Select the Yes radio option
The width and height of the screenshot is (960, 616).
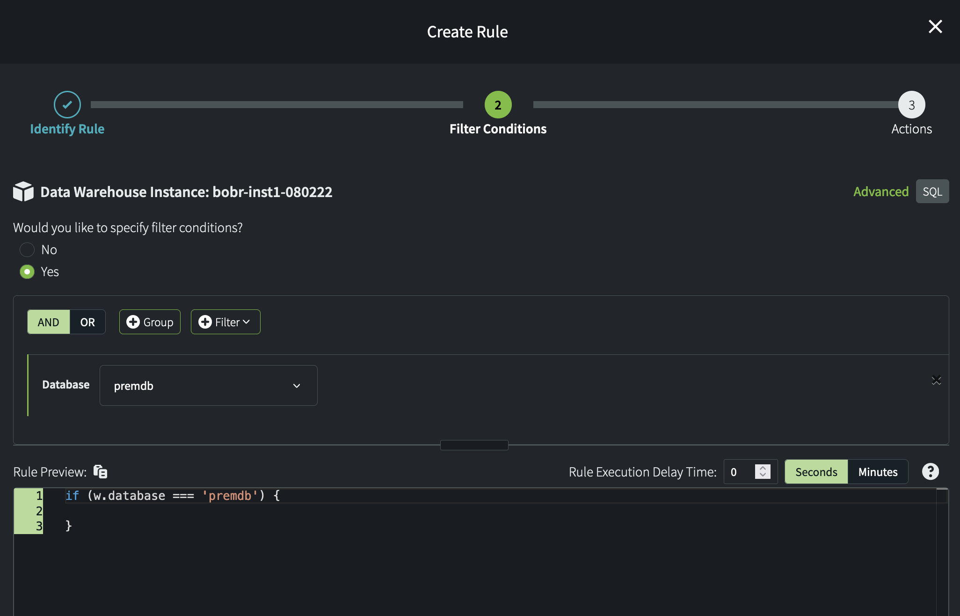coord(27,271)
